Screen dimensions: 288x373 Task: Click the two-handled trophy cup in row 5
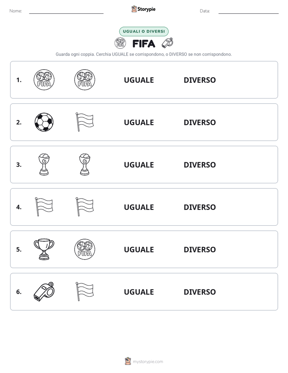tap(44, 249)
